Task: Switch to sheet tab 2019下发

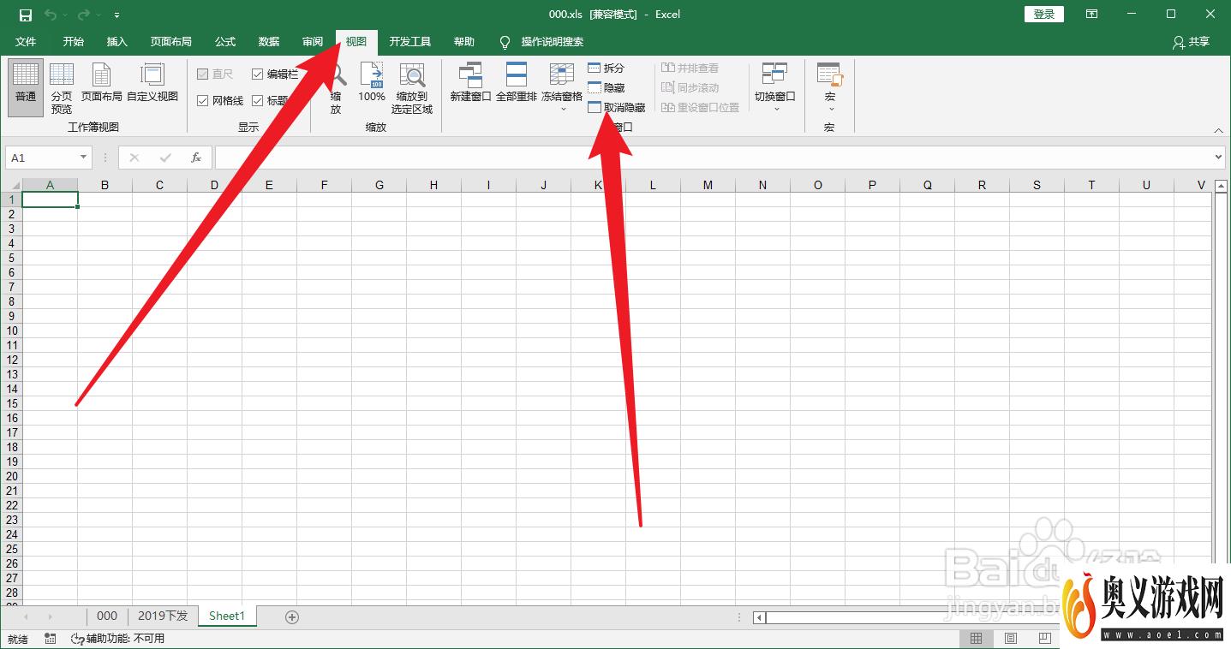Action: pos(163,616)
